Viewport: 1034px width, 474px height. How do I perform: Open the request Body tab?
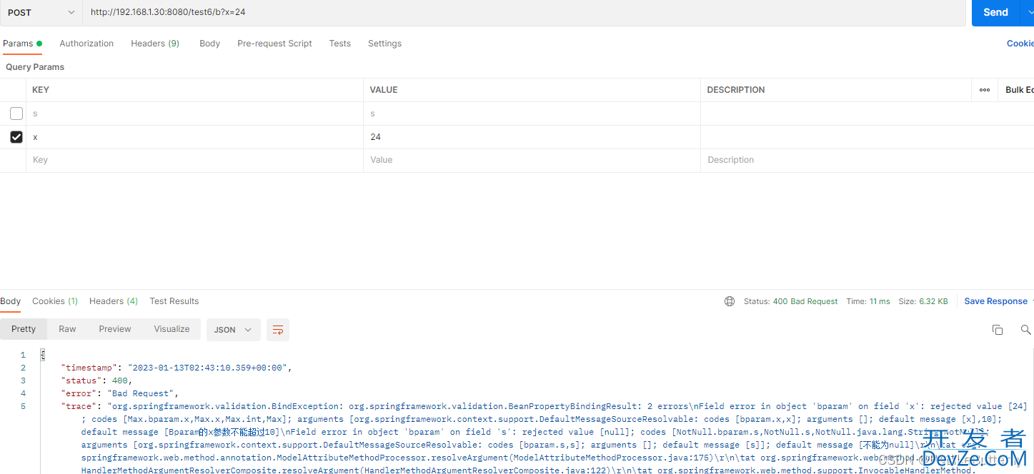point(209,44)
